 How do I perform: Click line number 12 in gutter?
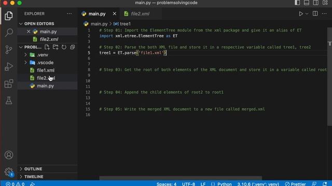(88, 92)
